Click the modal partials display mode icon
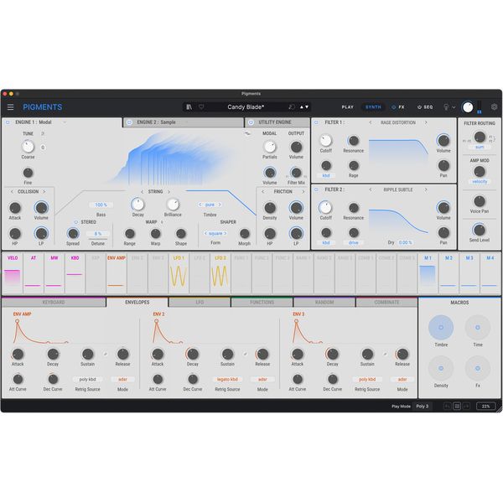Image resolution: width=503 pixels, height=503 pixels. tap(247, 133)
